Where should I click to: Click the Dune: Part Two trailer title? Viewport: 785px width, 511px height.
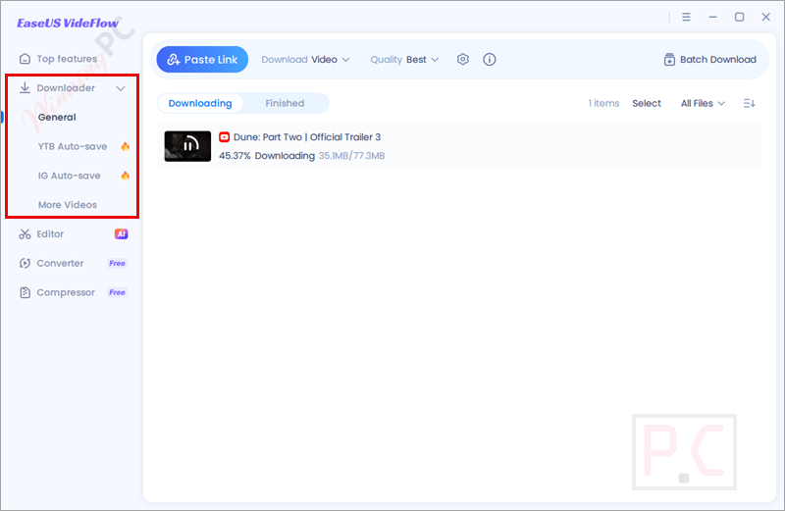tap(307, 137)
